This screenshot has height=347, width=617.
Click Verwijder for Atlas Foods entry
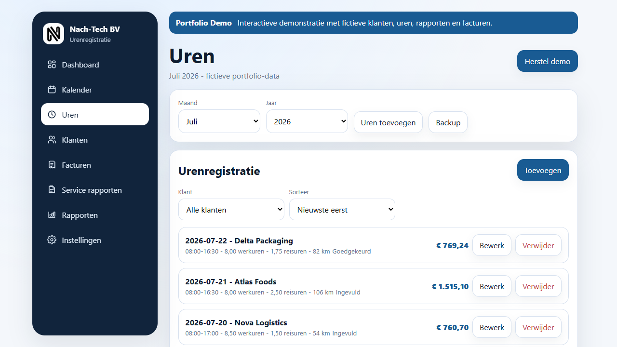538,286
